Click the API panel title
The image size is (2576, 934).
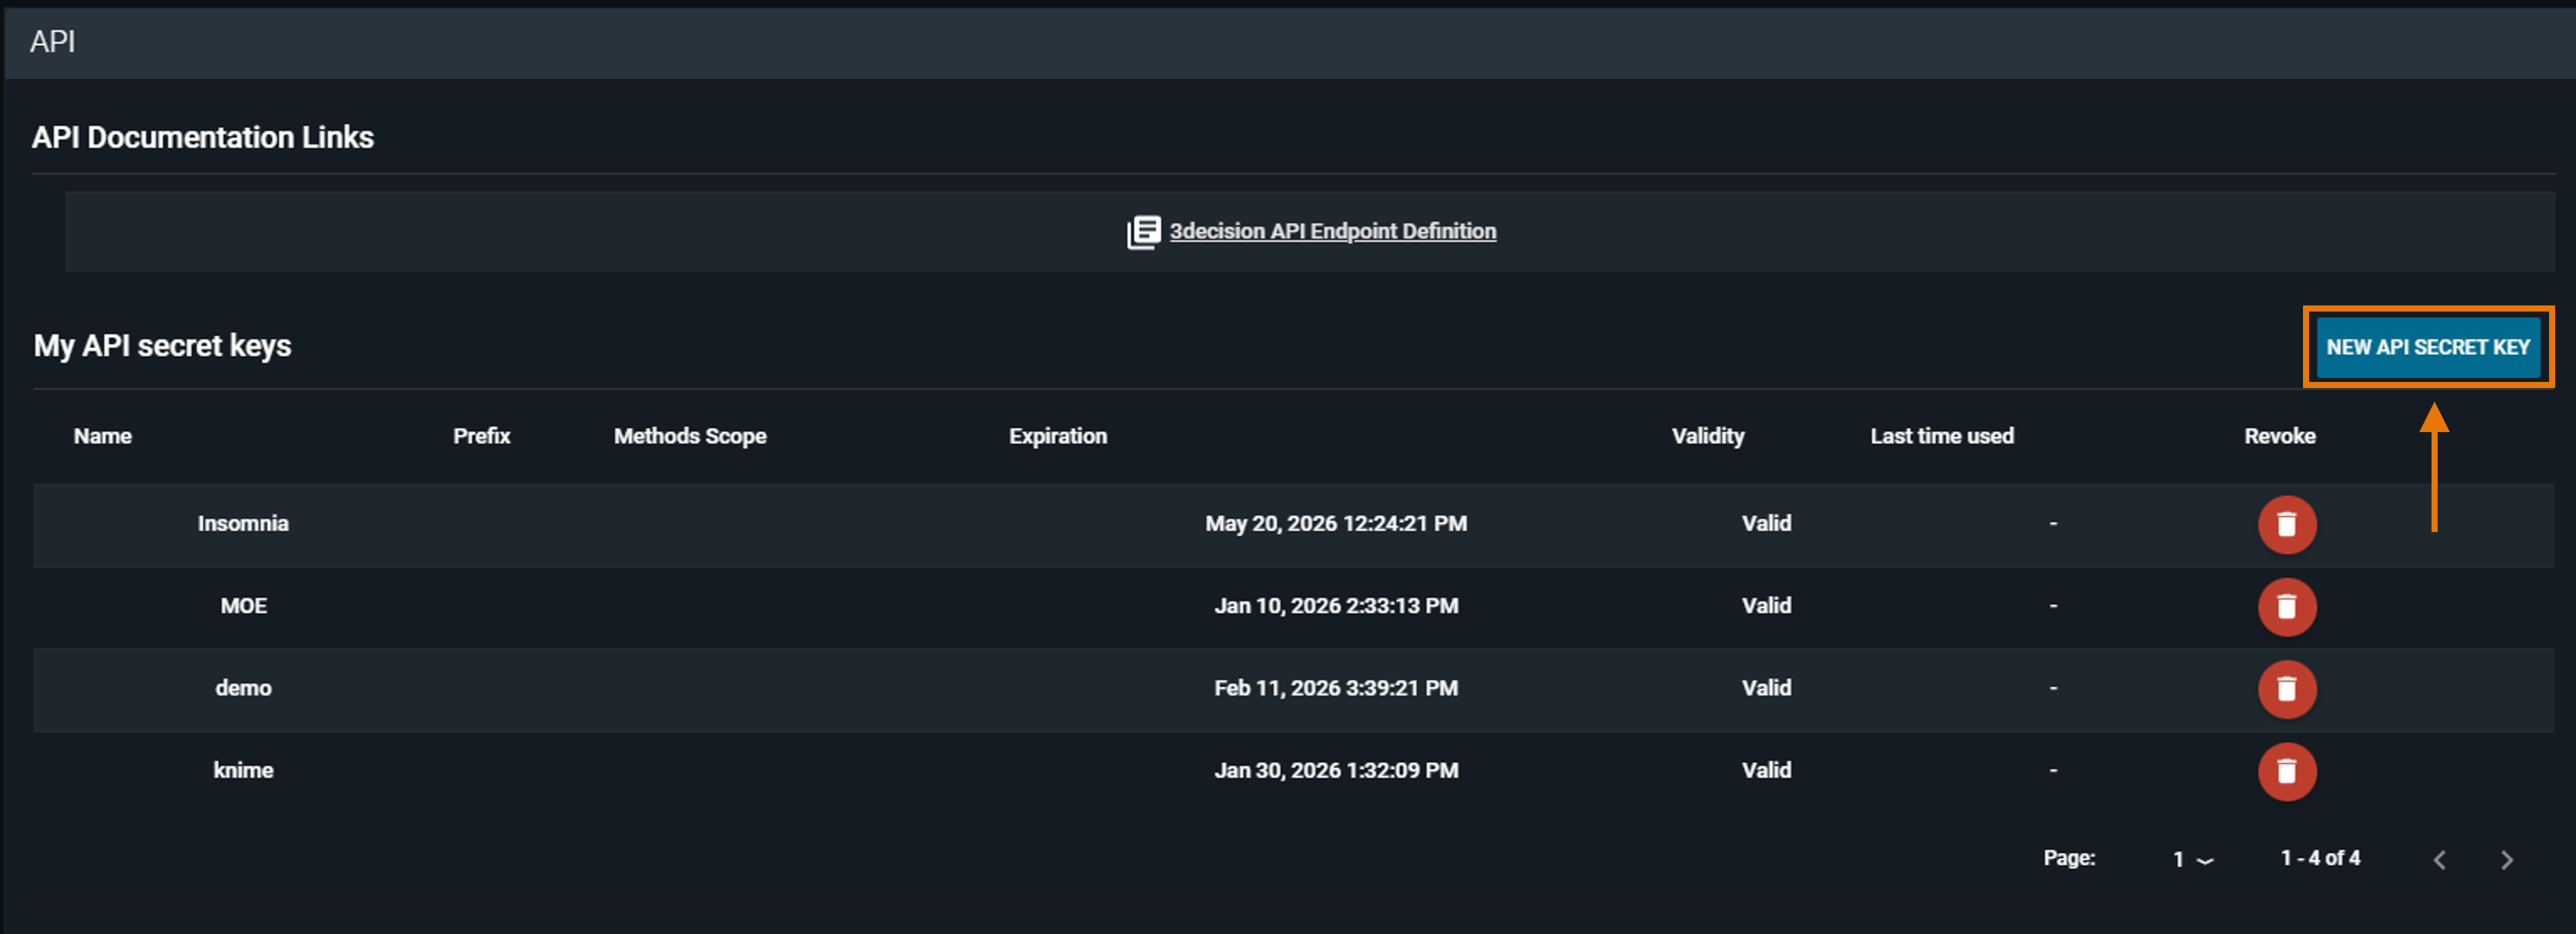tap(52, 42)
